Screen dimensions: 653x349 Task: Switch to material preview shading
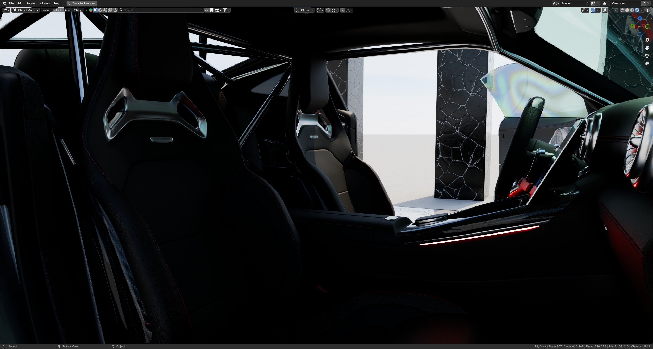632,10
